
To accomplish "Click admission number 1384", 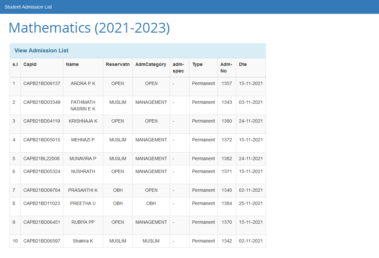I will [227, 203].
